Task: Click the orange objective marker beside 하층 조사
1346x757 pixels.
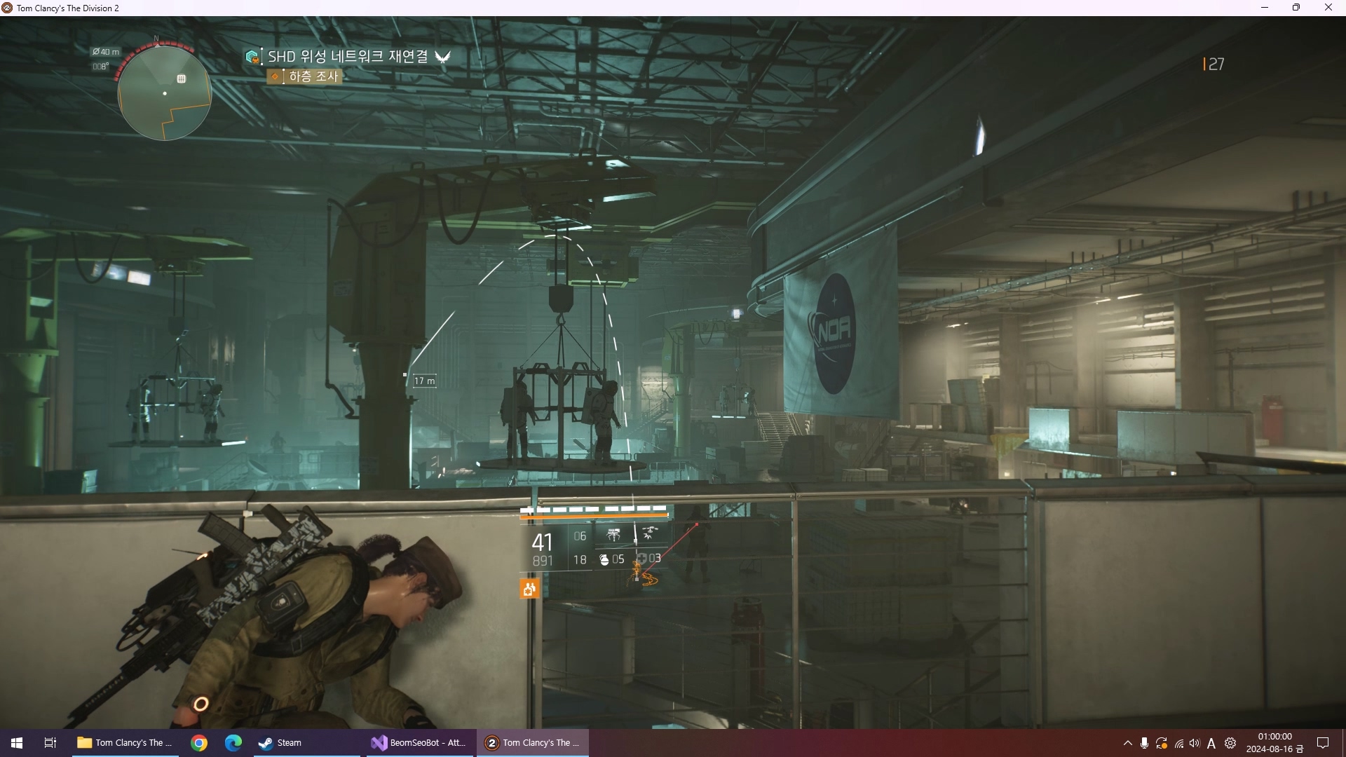Action: [275, 76]
